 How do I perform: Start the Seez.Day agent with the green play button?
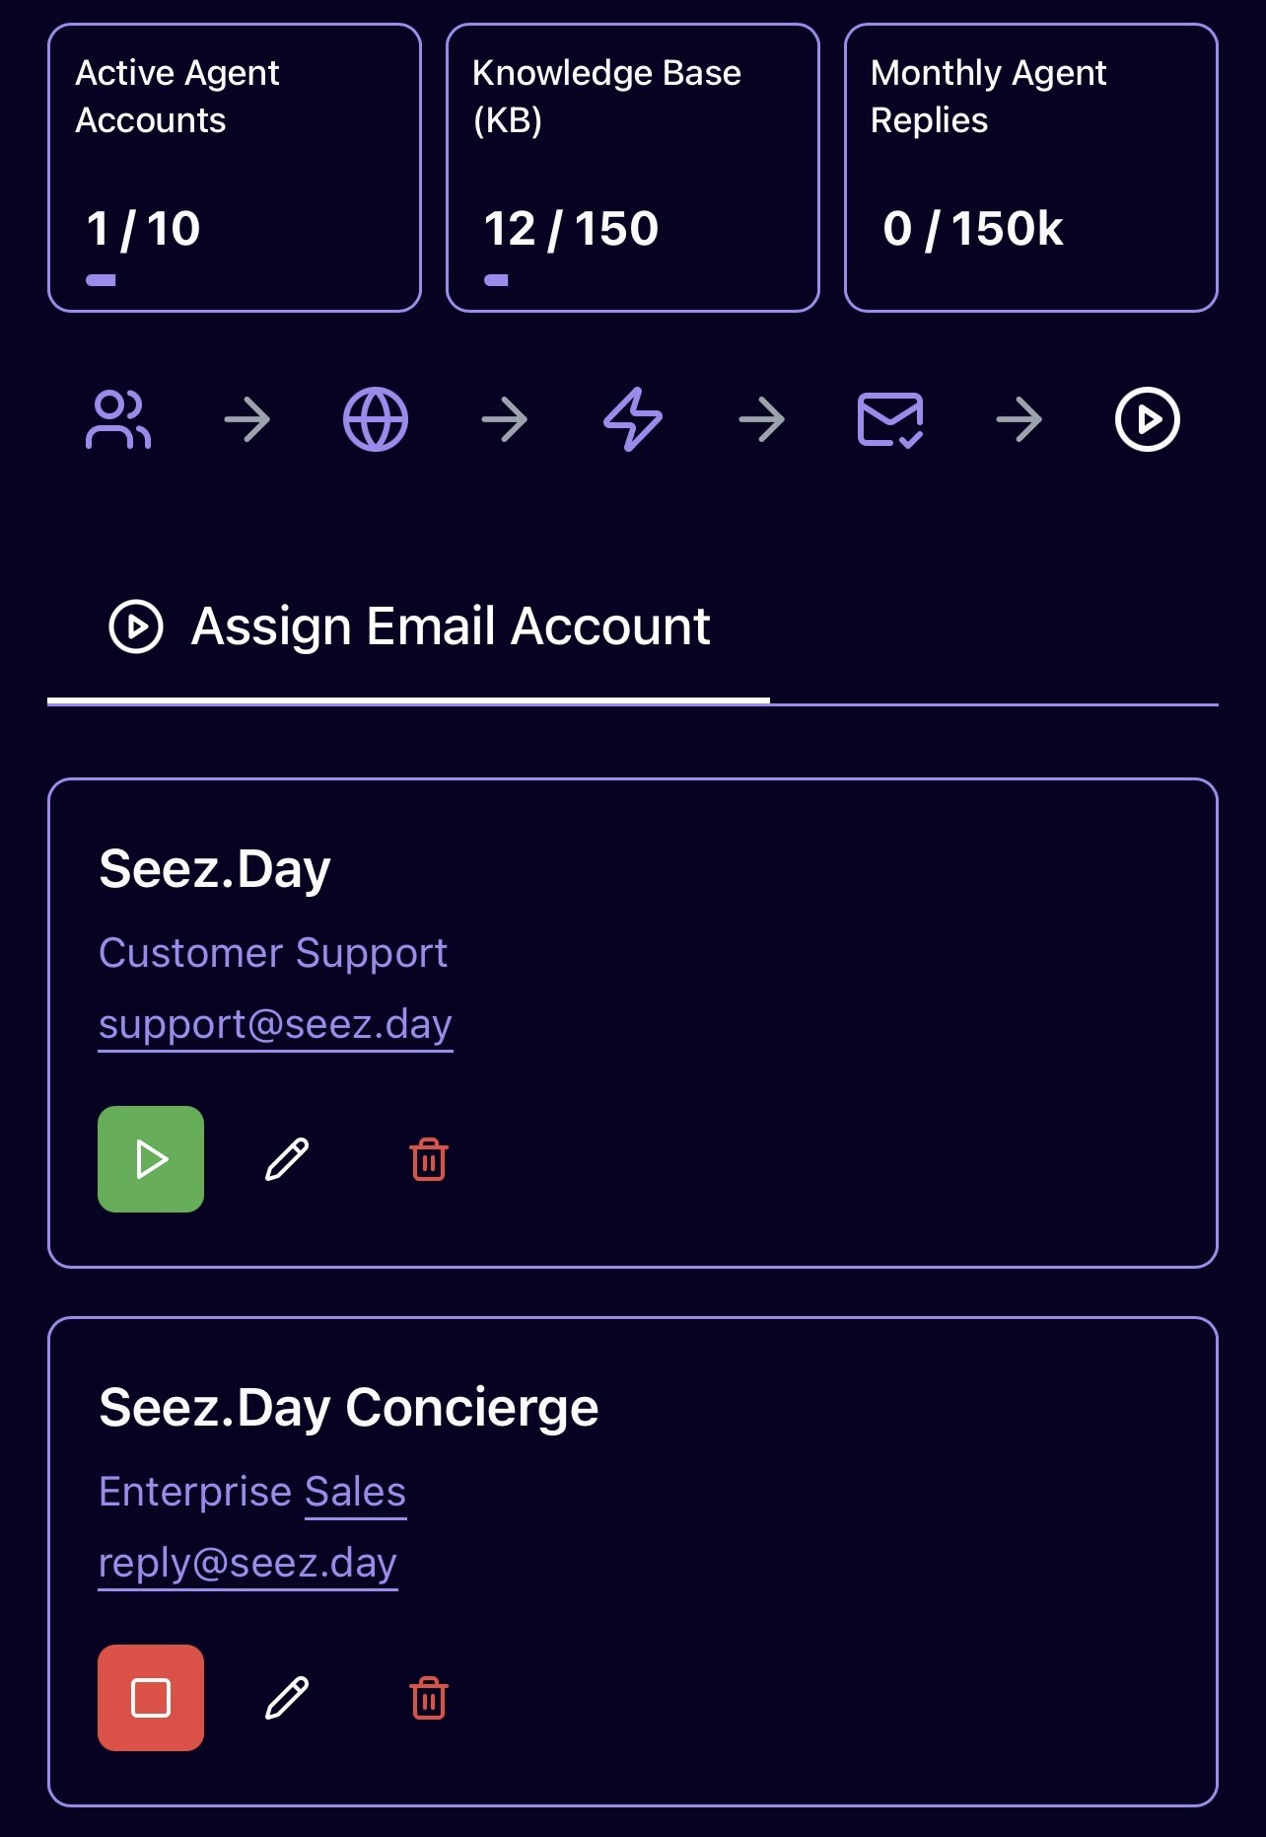click(151, 1159)
